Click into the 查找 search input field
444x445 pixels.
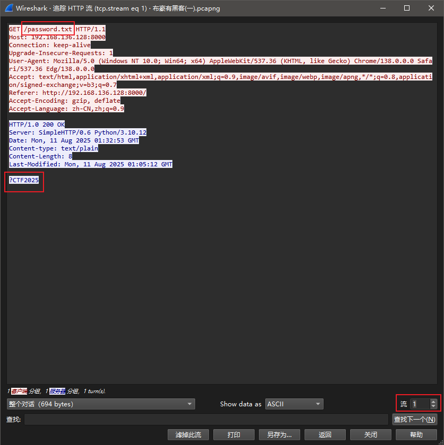[206, 419]
